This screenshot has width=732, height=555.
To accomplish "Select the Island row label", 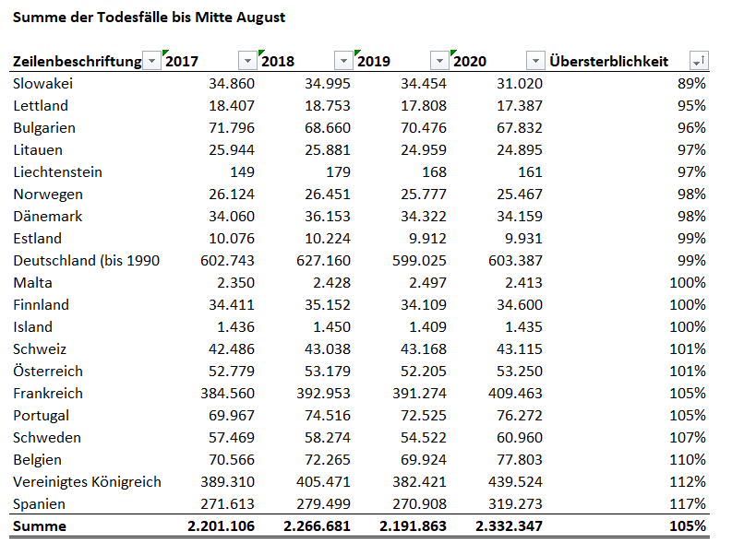I will pyautogui.click(x=32, y=327).
